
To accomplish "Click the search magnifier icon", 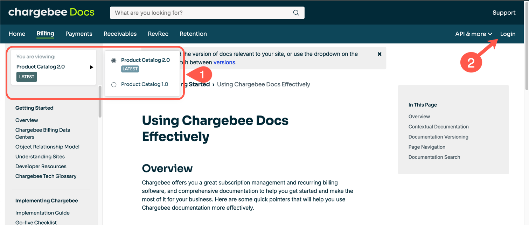I will (x=296, y=13).
